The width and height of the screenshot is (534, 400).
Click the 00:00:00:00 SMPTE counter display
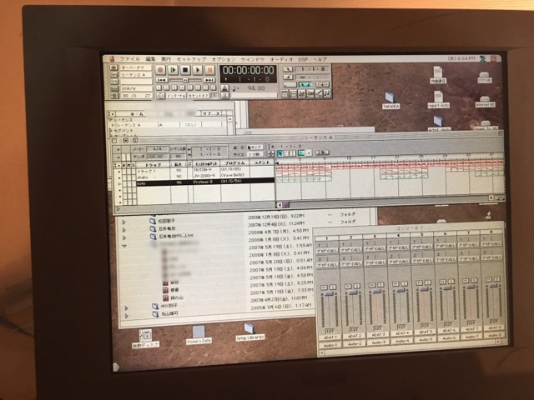click(249, 70)
